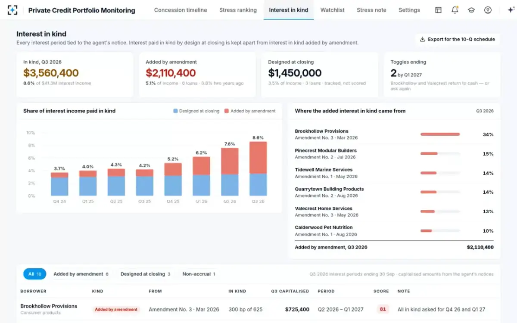Sort by the Note column header
517x323 pixels.
click(404, 291)
